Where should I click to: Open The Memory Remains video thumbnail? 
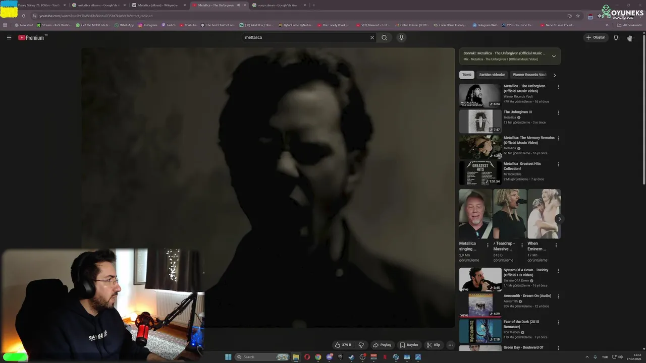(x=480, y=147)
